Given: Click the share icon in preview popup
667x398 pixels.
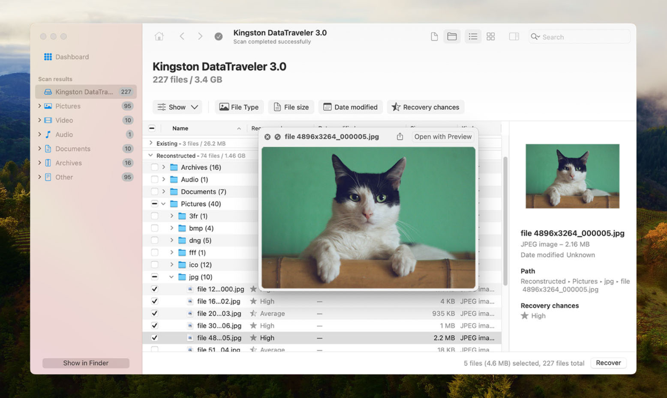Looking at the screenshot, I should (400, 137).
